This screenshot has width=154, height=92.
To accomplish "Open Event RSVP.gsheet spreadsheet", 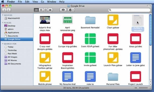I will [x=90, y=39].
